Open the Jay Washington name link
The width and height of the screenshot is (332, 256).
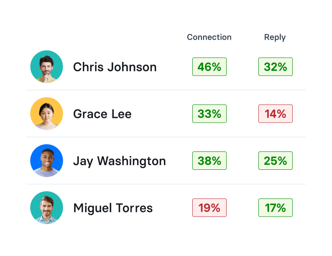[x=120, y=161]
